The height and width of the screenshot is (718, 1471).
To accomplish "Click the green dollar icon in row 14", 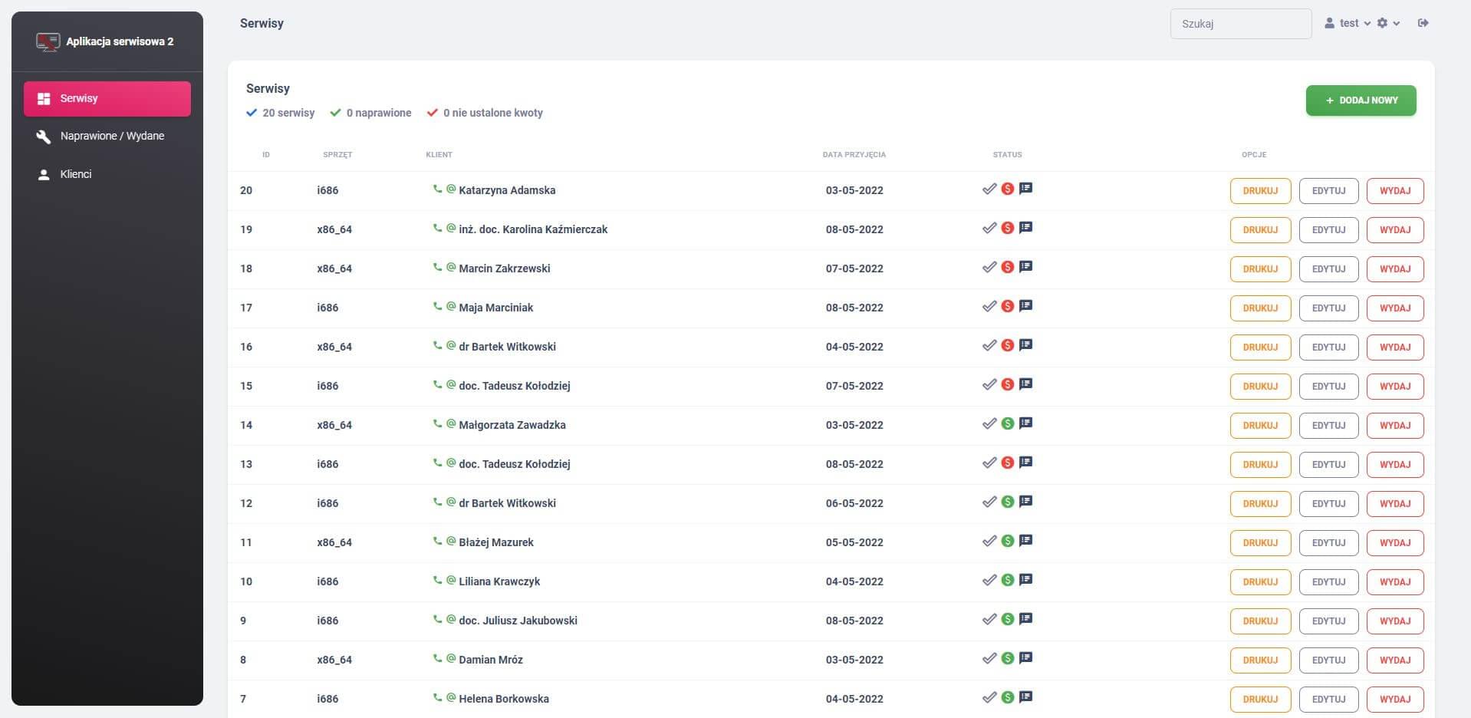I will click(1008, 423).
